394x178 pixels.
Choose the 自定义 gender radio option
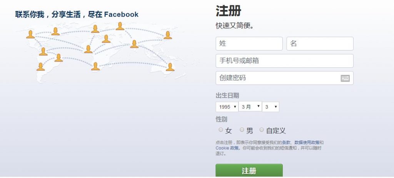tap(262, 130)
